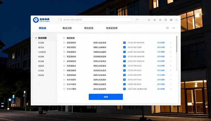Click the blue file icon in fifth row
The height and width of the screenshot is (121, 211).
124,61
